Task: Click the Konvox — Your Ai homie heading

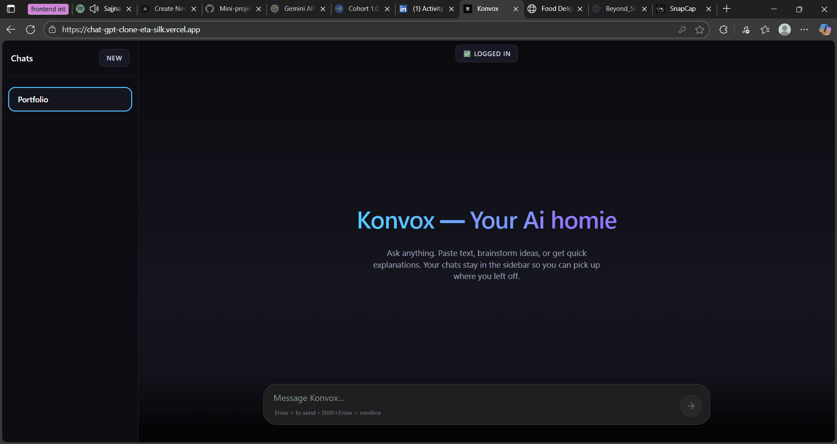Action: pyautogui.click(x=487, y=220)
